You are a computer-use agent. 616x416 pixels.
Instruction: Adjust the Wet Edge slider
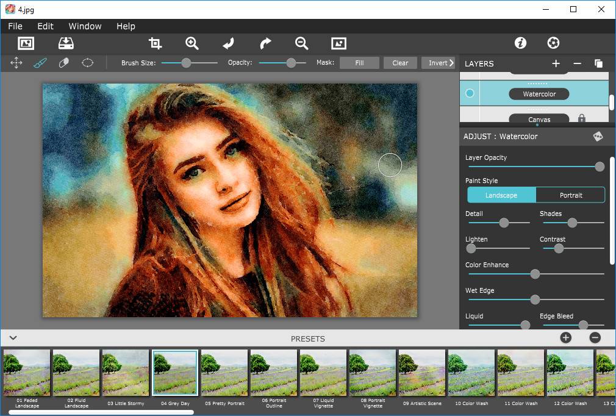point(536,299)
